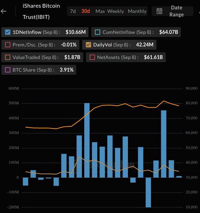Click the tallest inflow bar above 500M

point(87,140)
